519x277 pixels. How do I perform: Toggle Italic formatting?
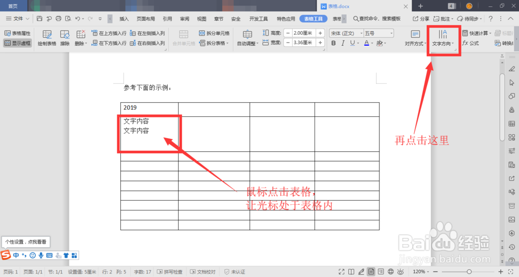[x=343, y=43]
